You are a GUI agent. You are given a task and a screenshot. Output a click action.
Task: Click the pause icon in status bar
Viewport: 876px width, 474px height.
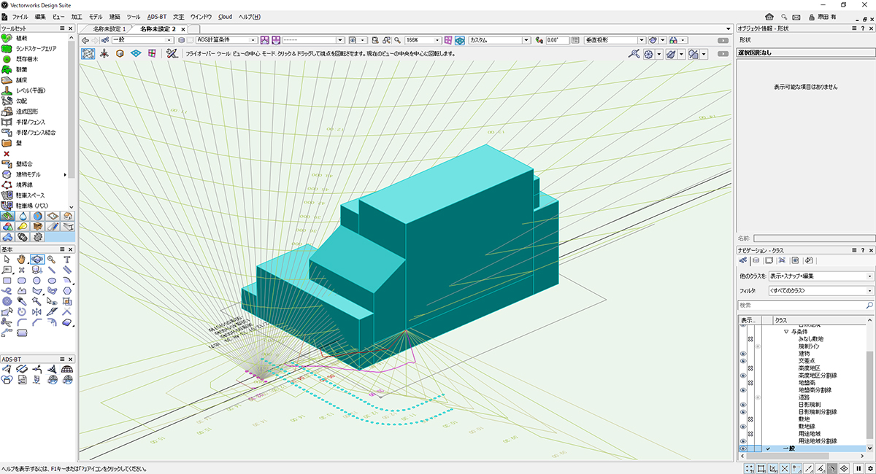[x=858, y=468]
